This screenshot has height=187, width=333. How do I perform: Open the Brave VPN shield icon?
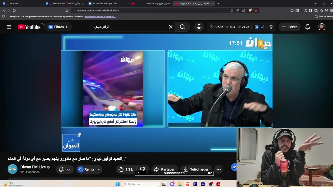(326, 10)
